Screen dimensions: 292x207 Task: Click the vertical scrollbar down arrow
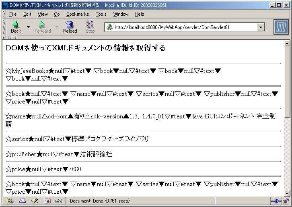[287, 193]
